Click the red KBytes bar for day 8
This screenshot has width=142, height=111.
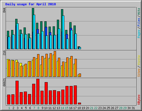click(x=38, y=92)
